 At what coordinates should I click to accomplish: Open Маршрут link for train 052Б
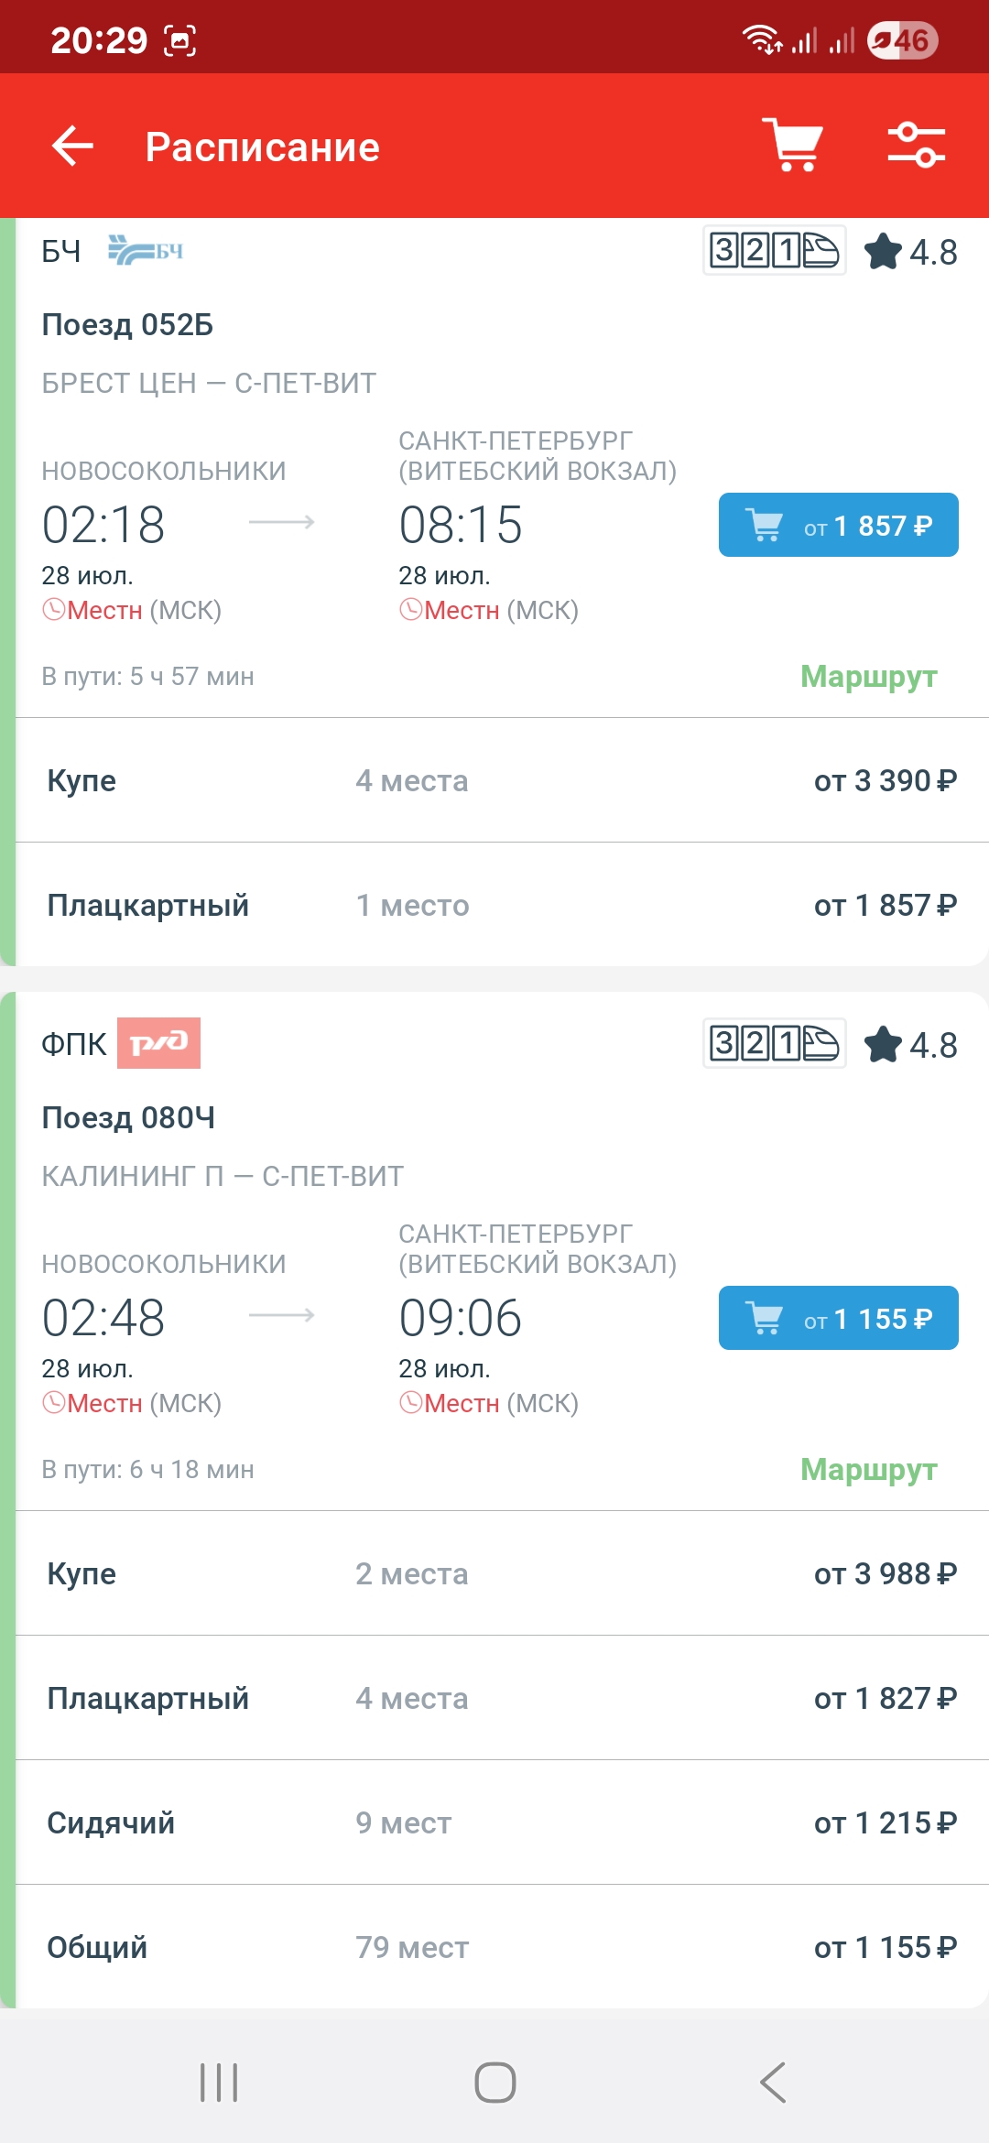pyautogui.click(x=868, y=677)
